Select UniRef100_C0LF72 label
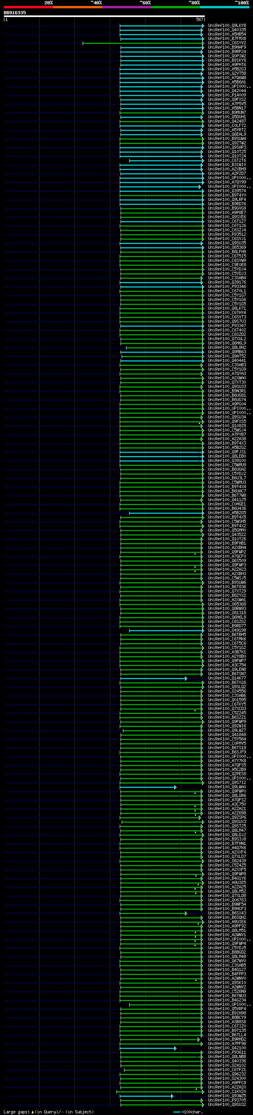The width and height of the screenshot is (253, 1115). point(227,125)
